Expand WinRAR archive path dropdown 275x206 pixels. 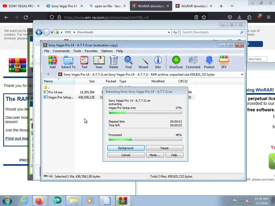pyautogui.click(x=242, y=75)
